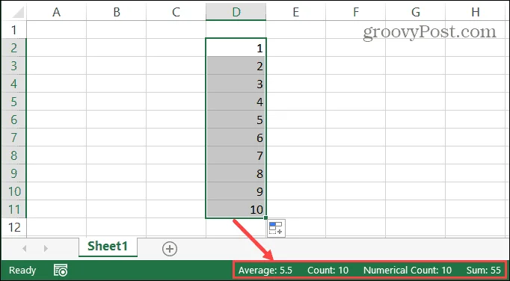
Task: Click the Ready status indicator
Action: [x=22, y=271]
